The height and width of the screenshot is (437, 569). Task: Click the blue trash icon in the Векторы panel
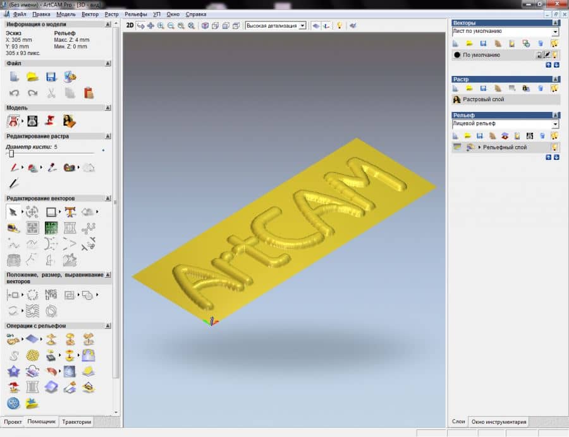pos(541,44)
